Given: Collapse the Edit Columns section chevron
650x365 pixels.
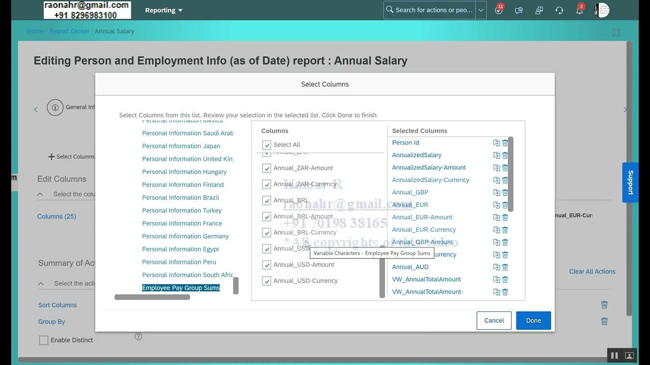Looking at the screenshot, I should (x=41, y=194).
